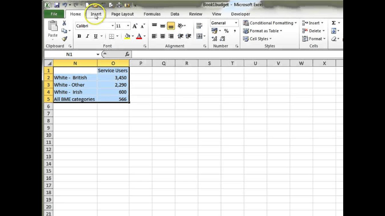
Task: Switch to the Review tab
Action: tap(196, 14)
